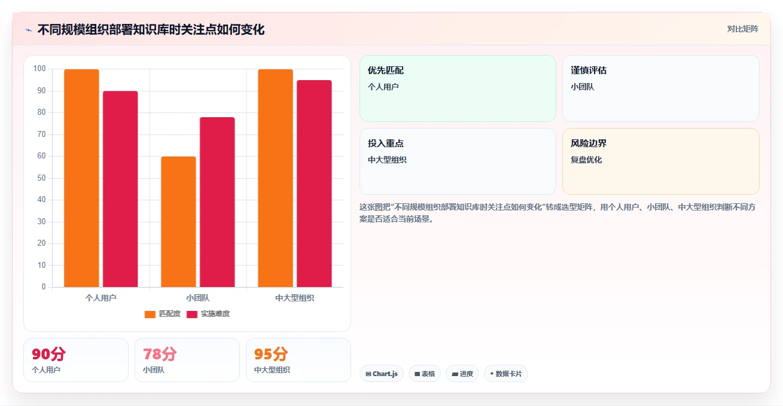Click the 进度 tag chip
783x406 pixels.
click(x=462, y=374)
